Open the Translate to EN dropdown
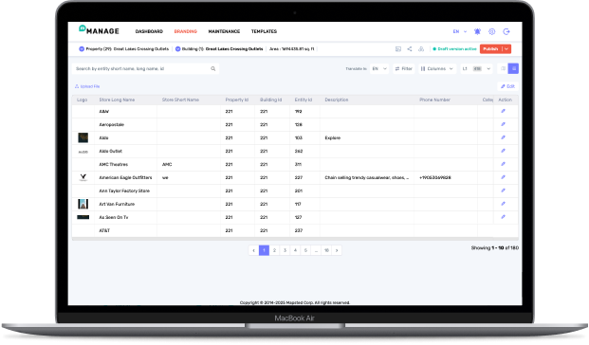The width and height of the screenshot is (589, 345). click(x=379, y=68)
